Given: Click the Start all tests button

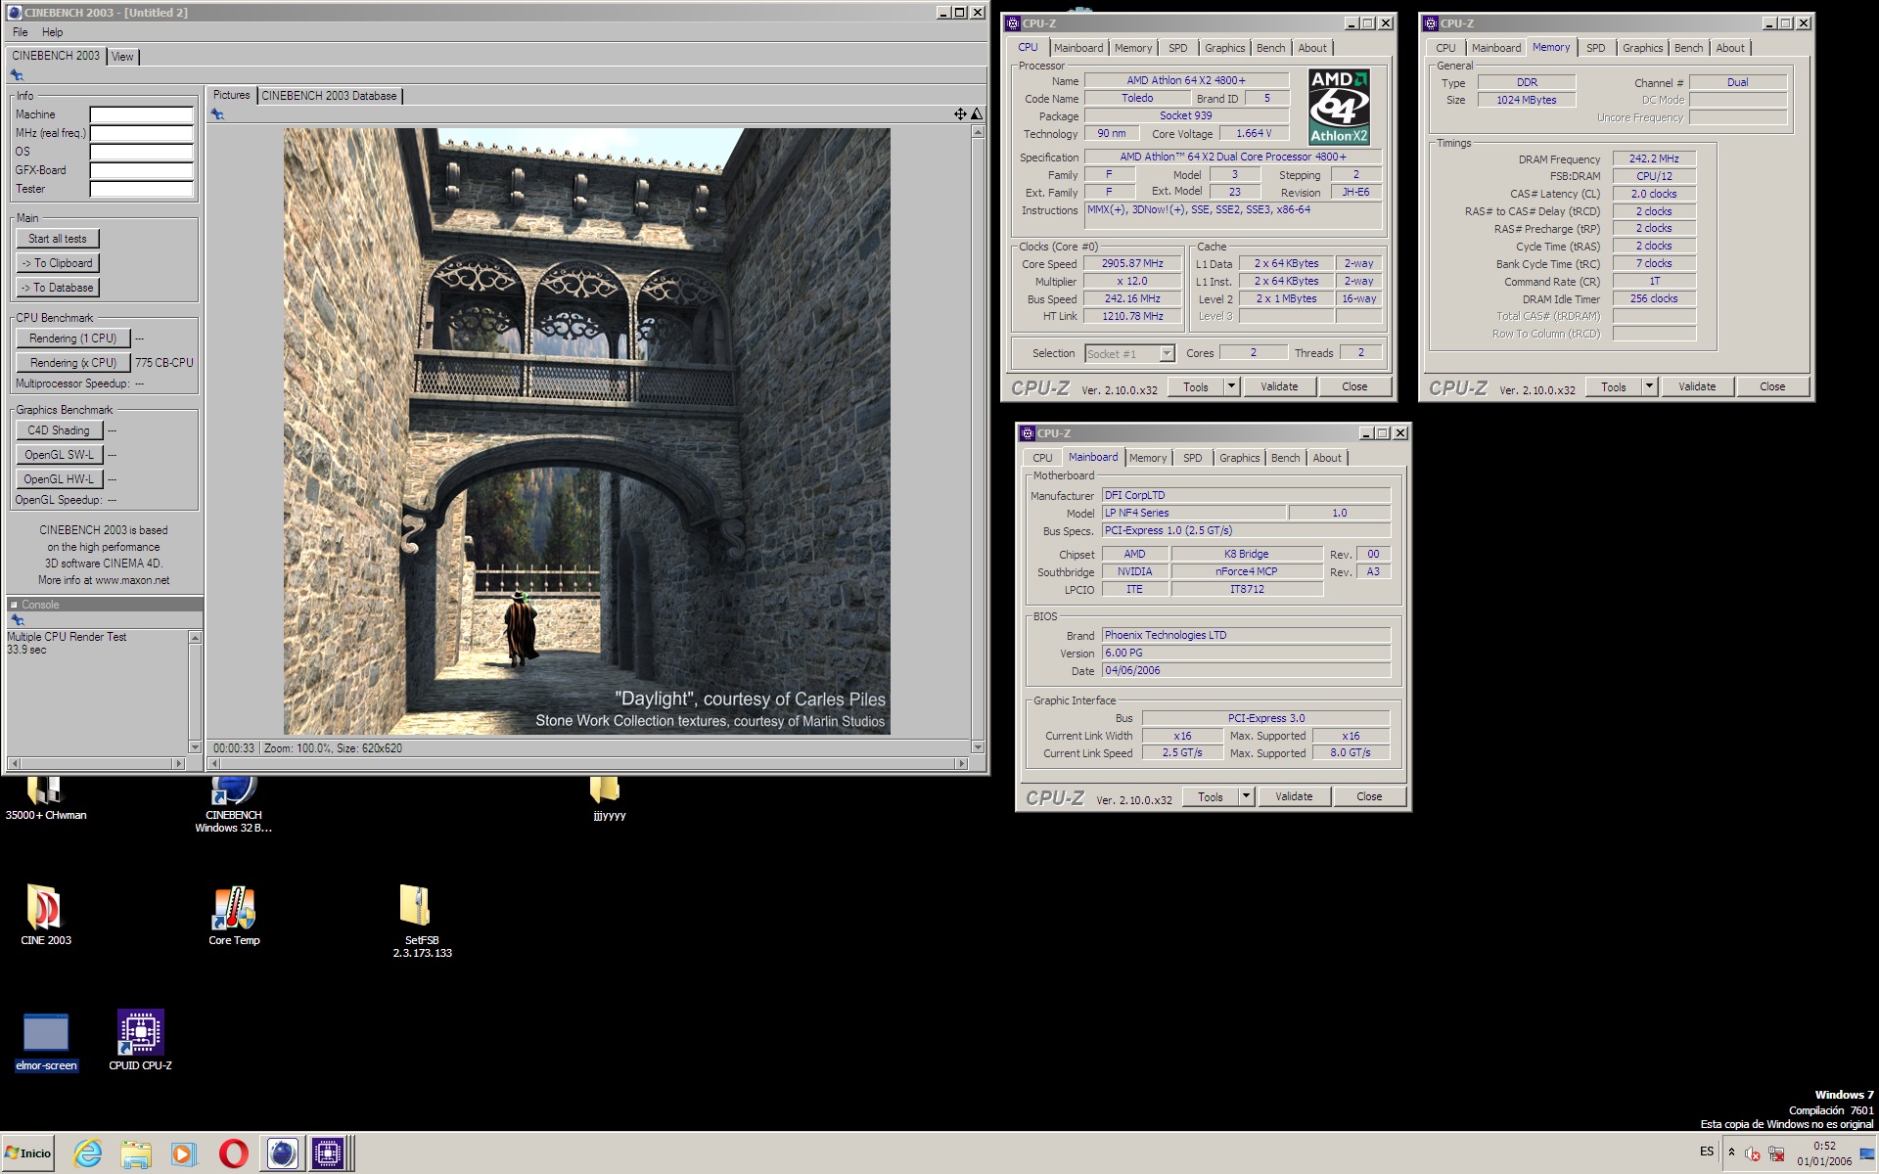Looking at the screenshot, I should click(x=57, y=239).
